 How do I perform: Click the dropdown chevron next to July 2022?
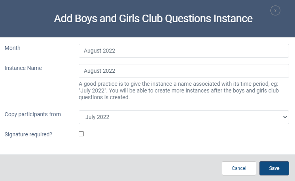pyautogui.click(x=285, y=117)
